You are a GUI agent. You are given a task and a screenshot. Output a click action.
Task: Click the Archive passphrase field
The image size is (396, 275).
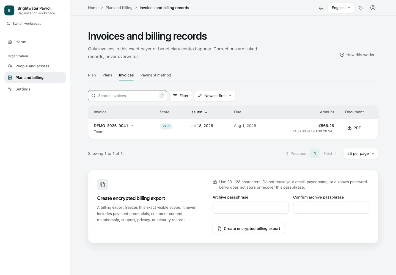click(x=251, y=208)
